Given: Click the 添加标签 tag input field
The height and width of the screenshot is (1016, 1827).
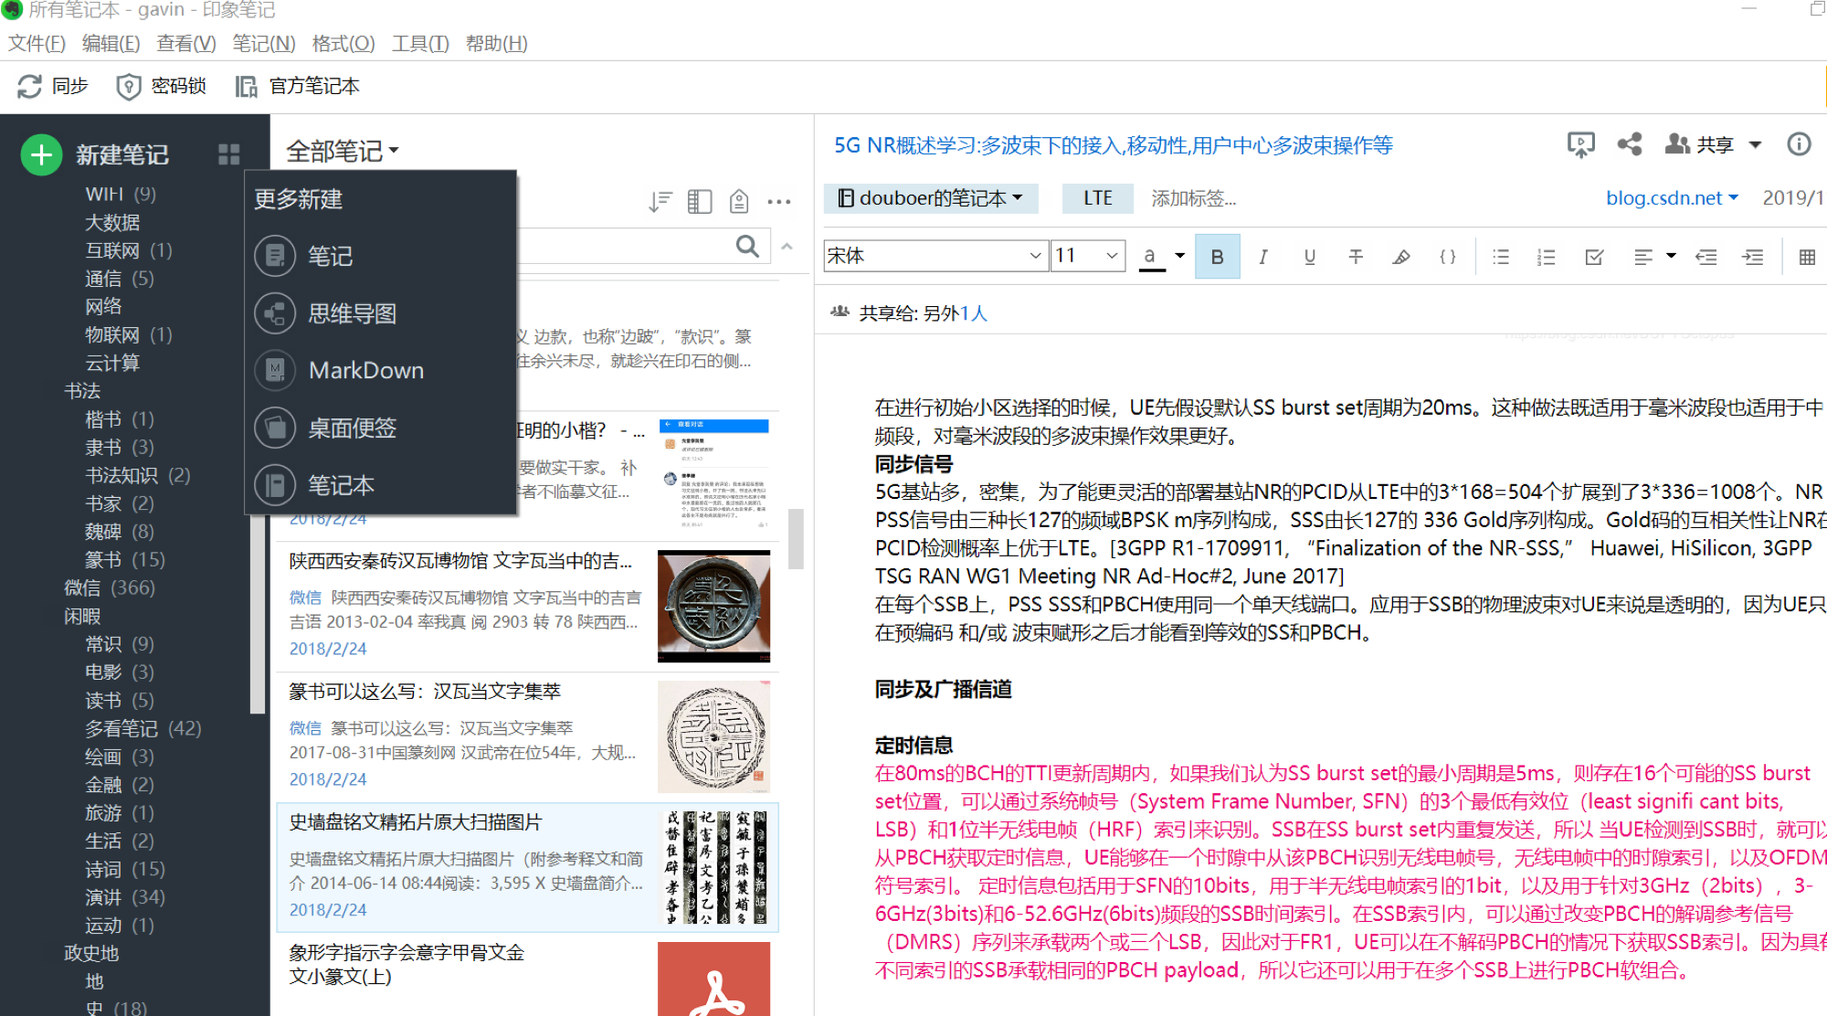Looking at the screenshot, I should point(1193,198).
